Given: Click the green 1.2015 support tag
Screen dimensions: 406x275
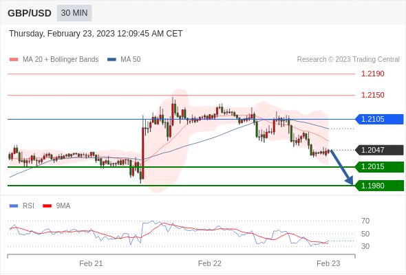Looking at the screenshot, I should click(x=379, y=167).
